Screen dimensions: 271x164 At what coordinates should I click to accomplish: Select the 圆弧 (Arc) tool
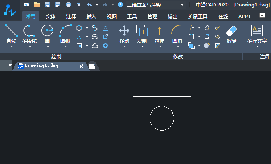click(65, 34)
